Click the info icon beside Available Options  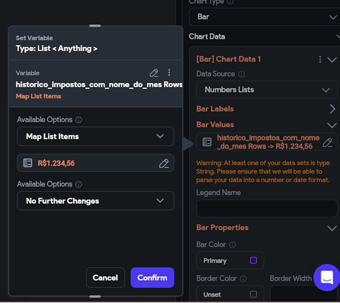click(x=79, y=120)
